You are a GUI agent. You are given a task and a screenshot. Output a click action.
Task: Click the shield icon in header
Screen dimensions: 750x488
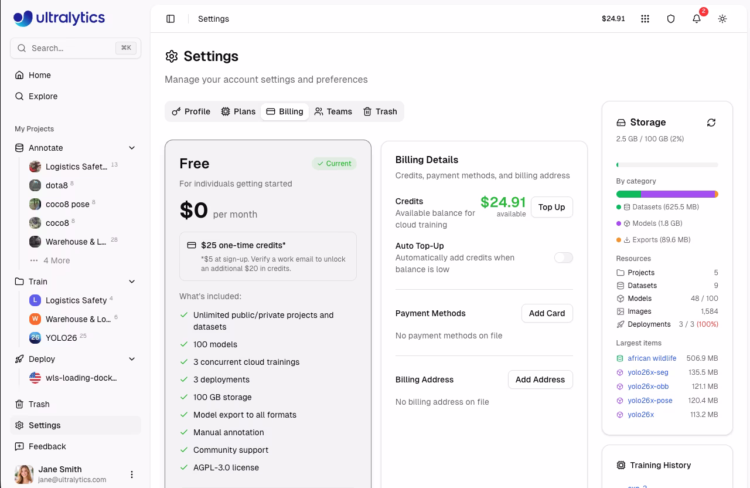point(671,19)
